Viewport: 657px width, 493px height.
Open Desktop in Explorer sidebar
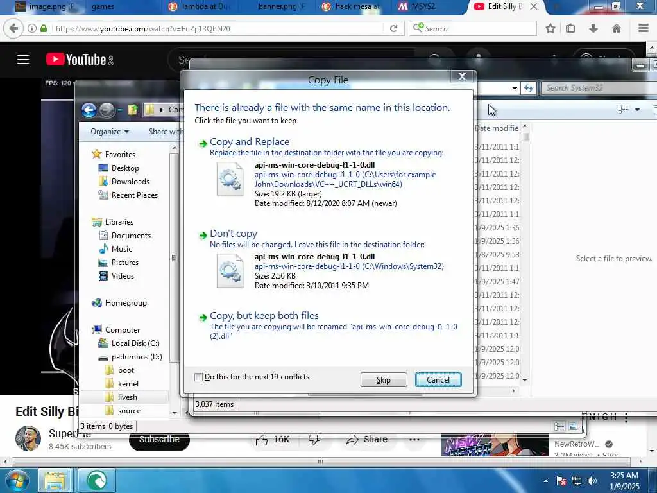(125, 168)
